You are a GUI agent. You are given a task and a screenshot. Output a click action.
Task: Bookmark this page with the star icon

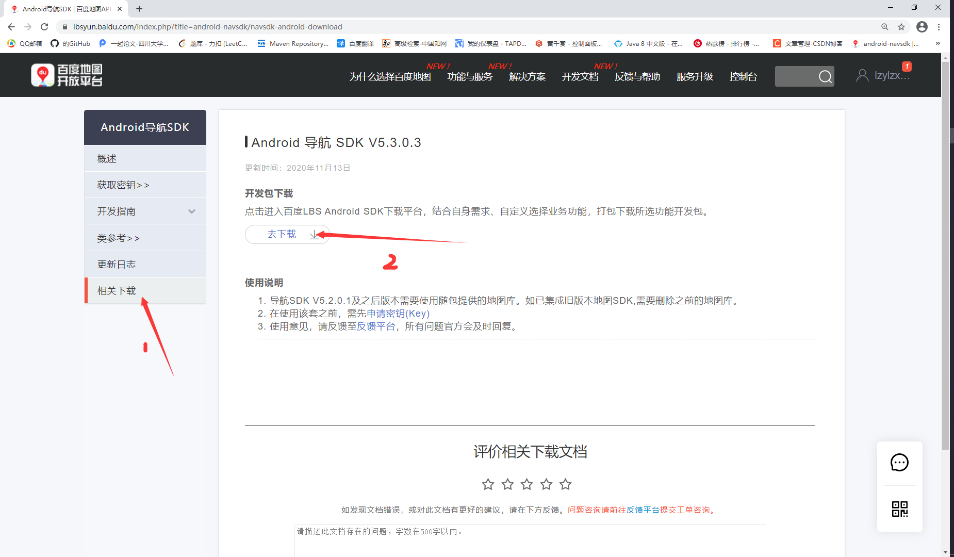[901, 27]
